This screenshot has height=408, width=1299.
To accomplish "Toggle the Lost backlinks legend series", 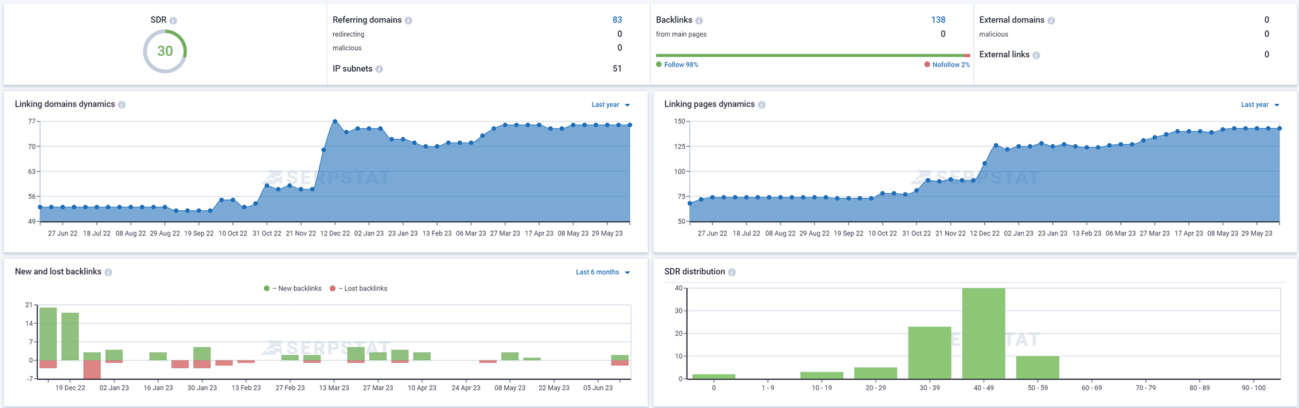I will [x=358, y=288].
